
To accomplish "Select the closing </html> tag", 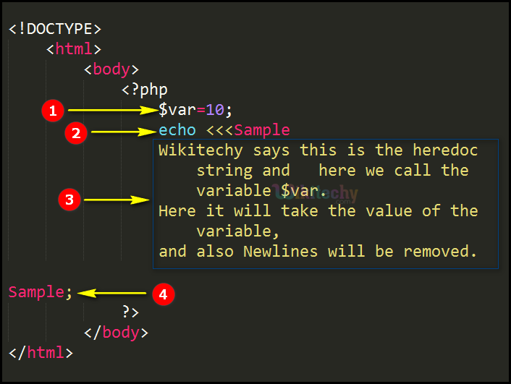I will click(41, 353).
